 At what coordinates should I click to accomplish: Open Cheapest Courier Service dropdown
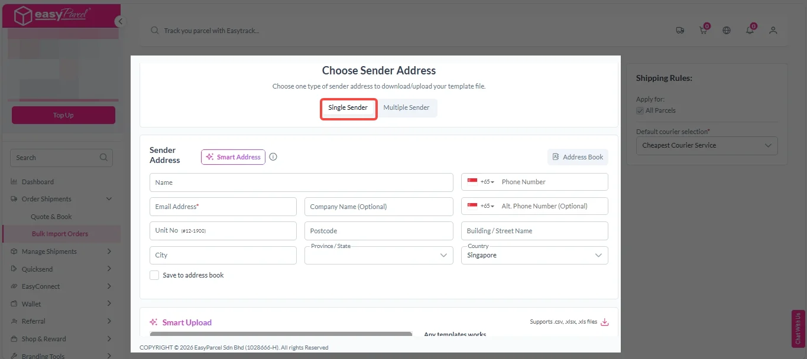coord(706,145)
